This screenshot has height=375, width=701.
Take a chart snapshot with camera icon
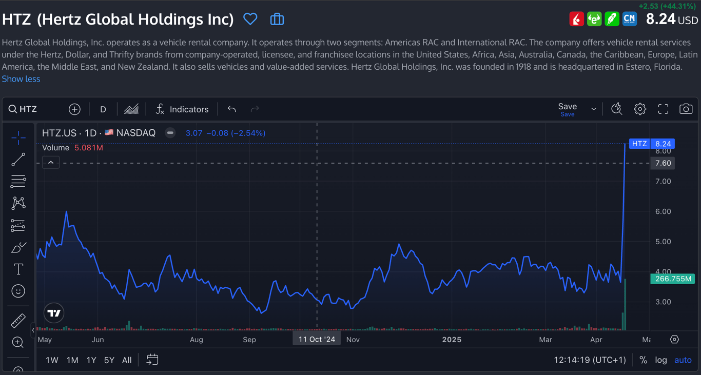coord(686,109)
